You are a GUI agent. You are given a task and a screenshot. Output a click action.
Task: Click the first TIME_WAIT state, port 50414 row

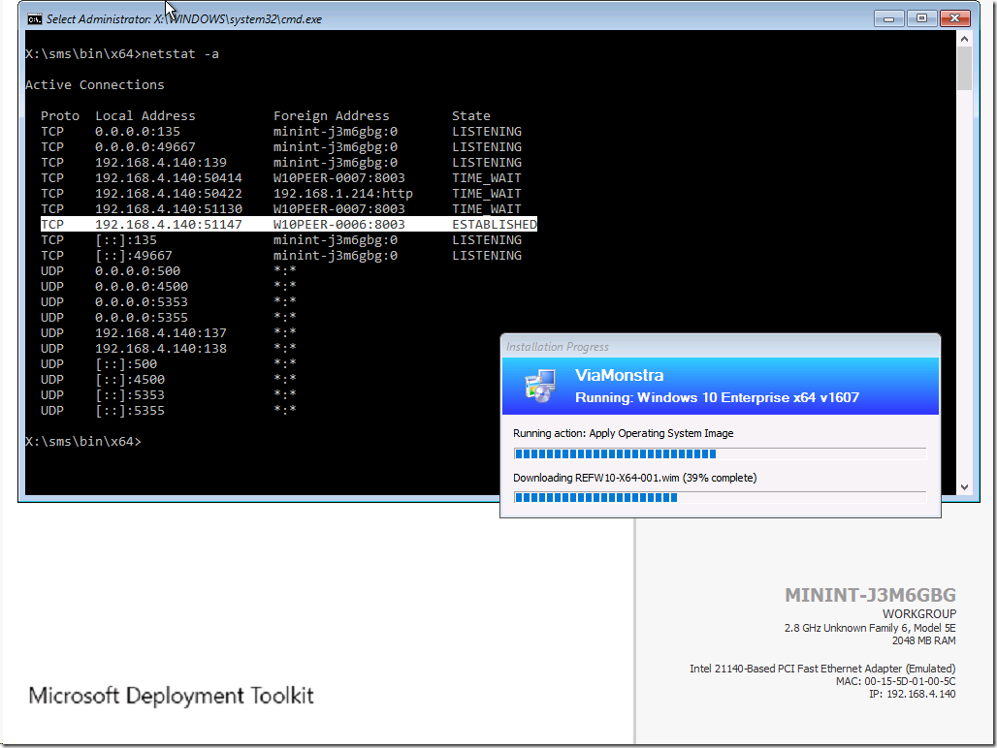(487, 177)
